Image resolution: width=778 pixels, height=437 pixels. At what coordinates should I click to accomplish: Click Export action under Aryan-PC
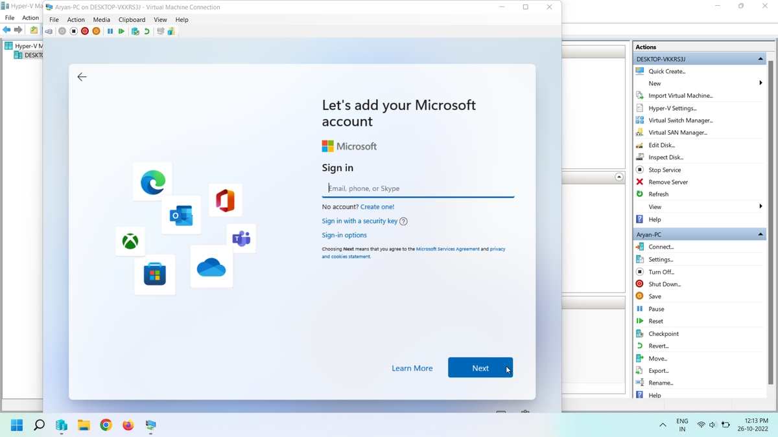point(659,371)
